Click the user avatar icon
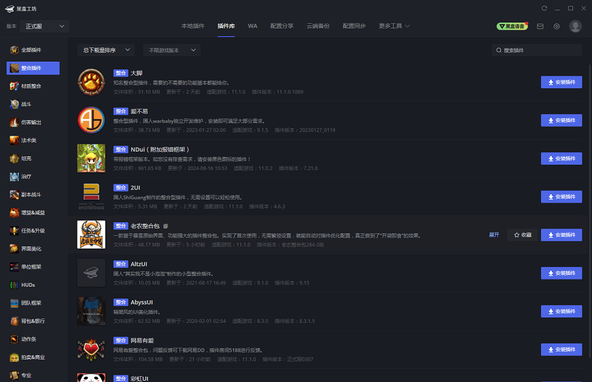 [x=574, y=26]
